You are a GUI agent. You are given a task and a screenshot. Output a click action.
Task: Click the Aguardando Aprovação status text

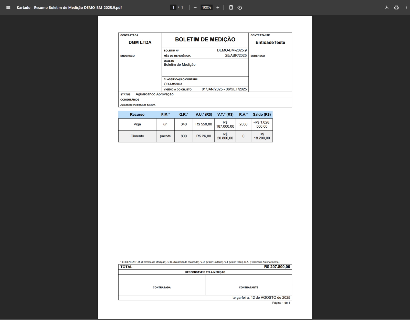154,94
